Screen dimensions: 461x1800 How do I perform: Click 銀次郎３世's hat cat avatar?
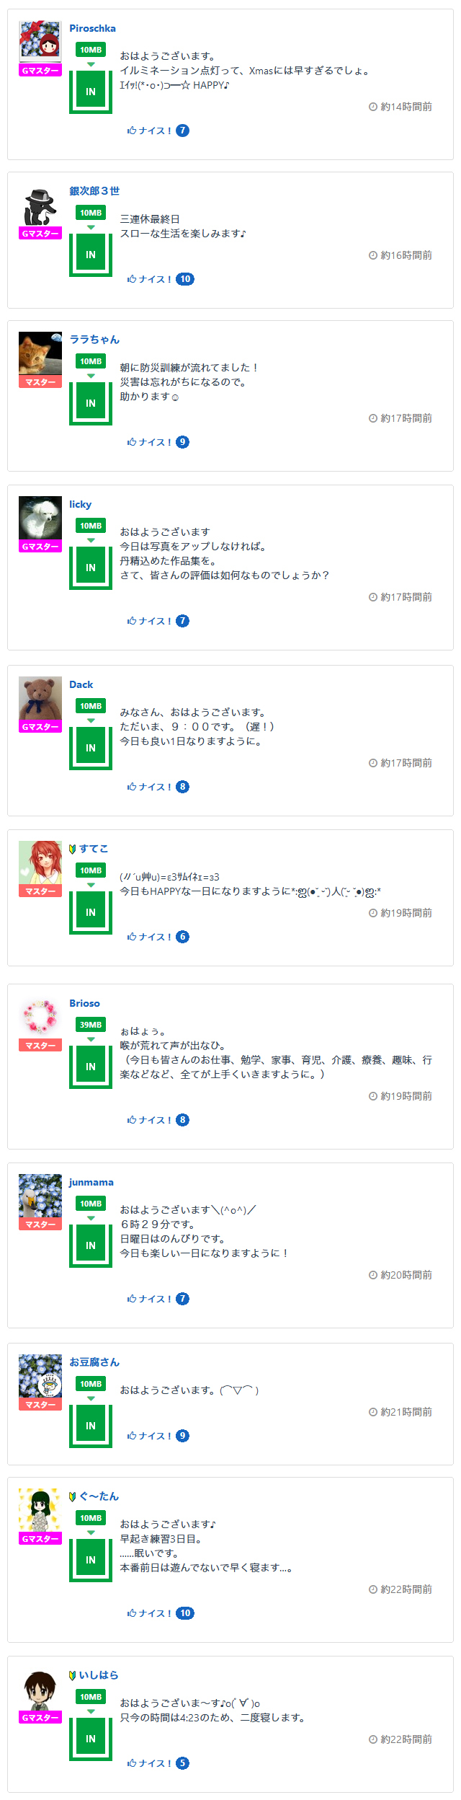point(40,206)
